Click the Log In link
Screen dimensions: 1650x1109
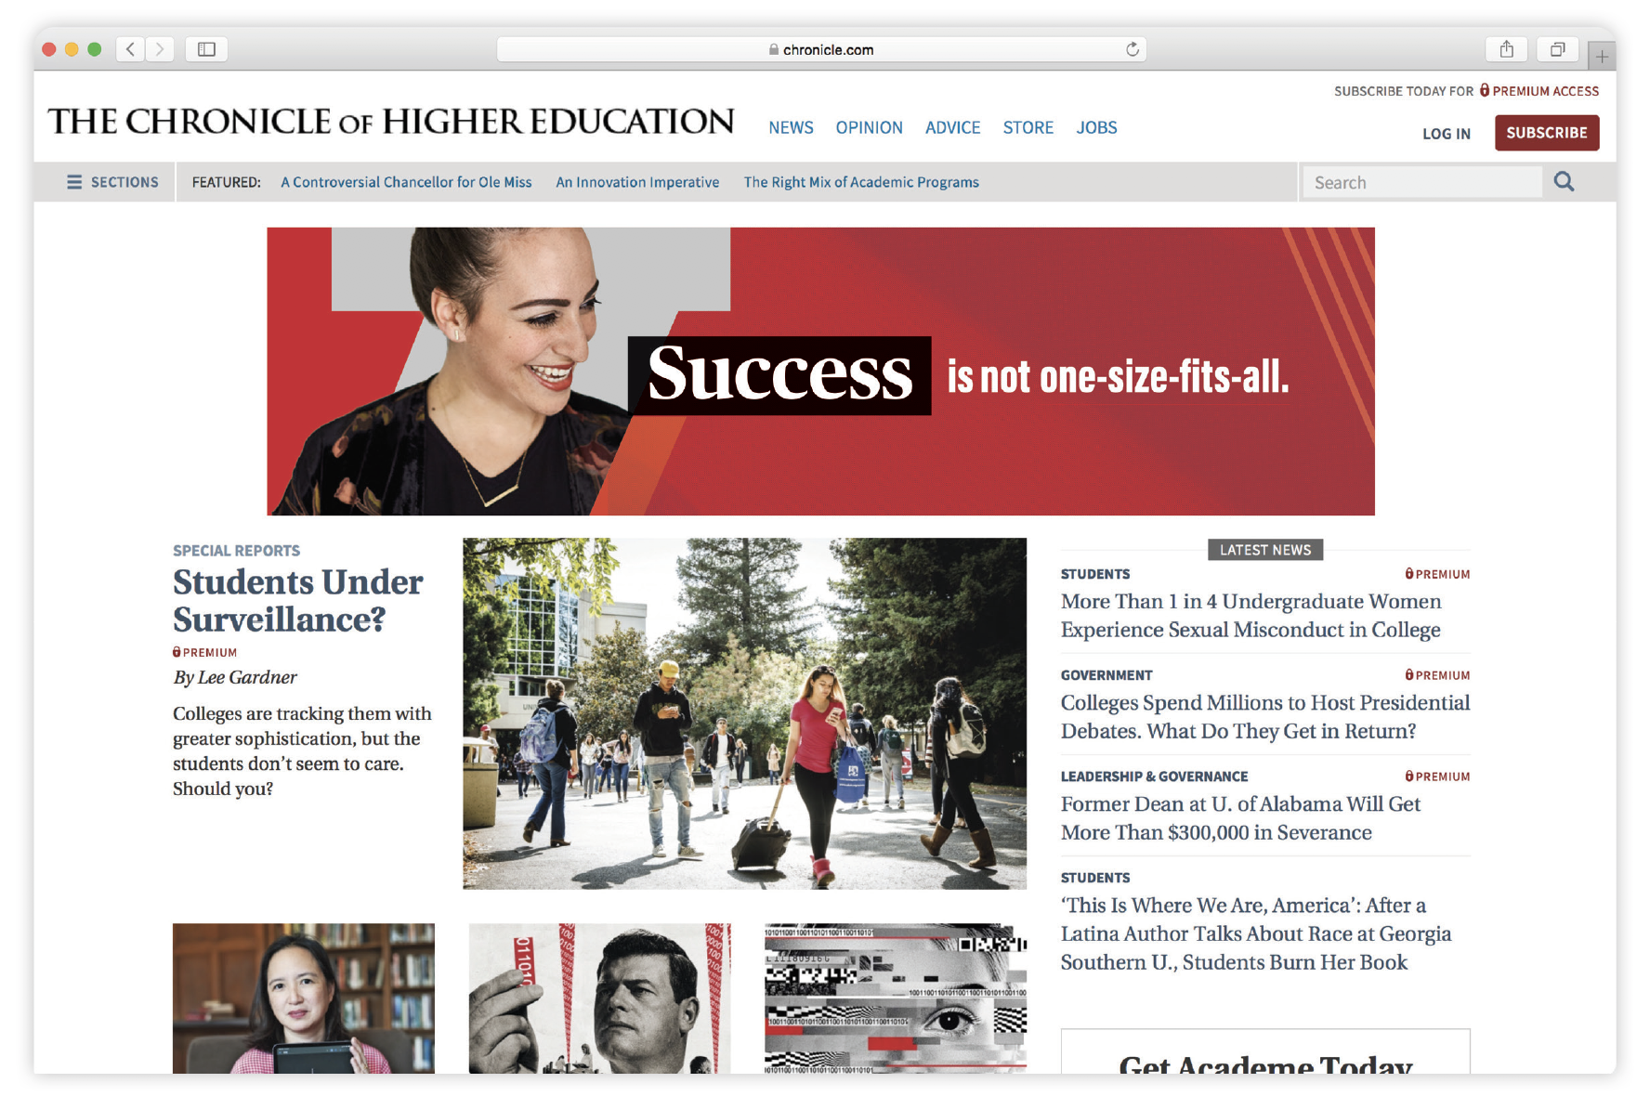(x=1447, y=134)
